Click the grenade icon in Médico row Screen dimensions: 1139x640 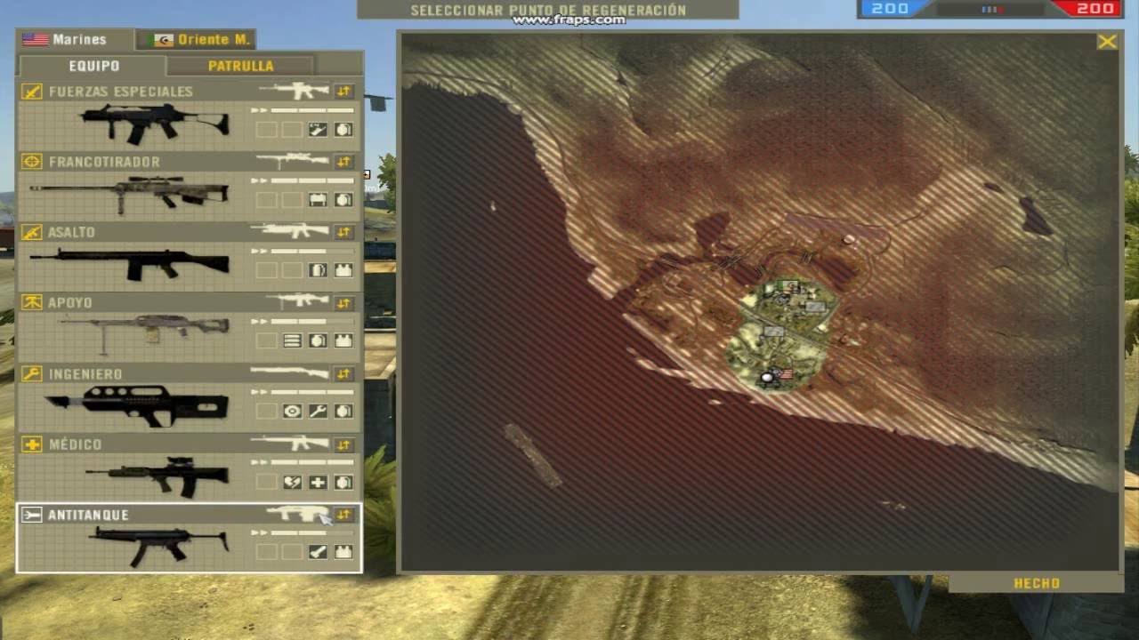(x=343, y=482)
